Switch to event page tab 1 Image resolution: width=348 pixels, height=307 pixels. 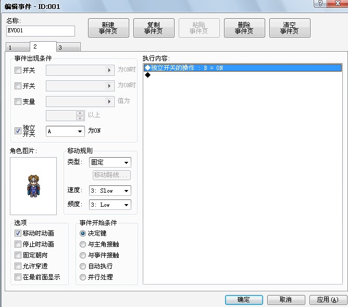(18, 47)
